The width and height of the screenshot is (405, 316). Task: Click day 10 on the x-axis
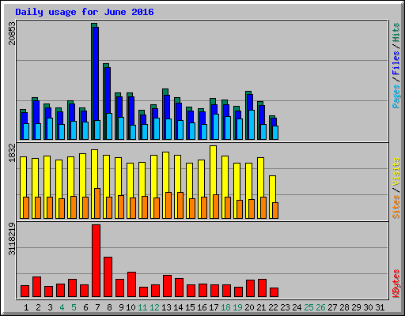point(131,307)
